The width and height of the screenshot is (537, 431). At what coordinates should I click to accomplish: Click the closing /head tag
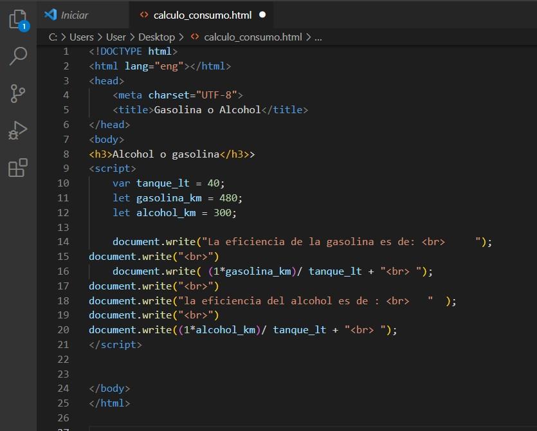point(109,125)
